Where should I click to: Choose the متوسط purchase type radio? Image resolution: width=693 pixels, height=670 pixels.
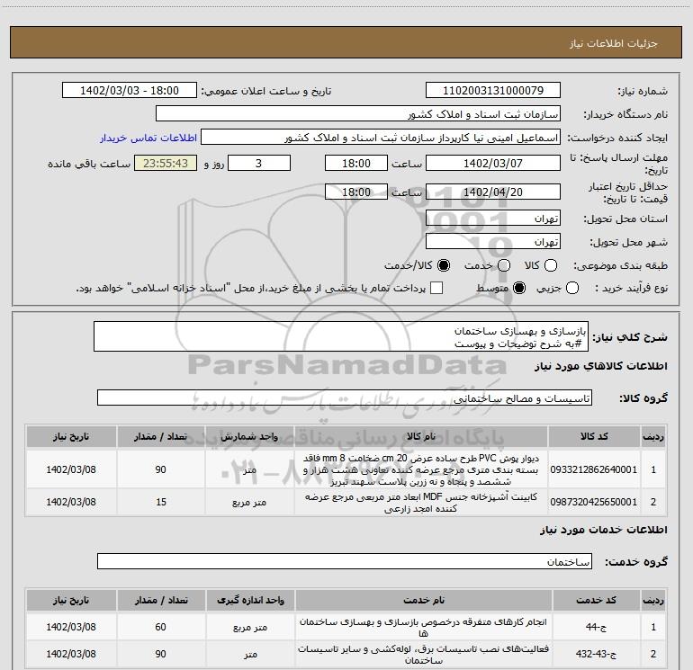[x=519, y=288]
